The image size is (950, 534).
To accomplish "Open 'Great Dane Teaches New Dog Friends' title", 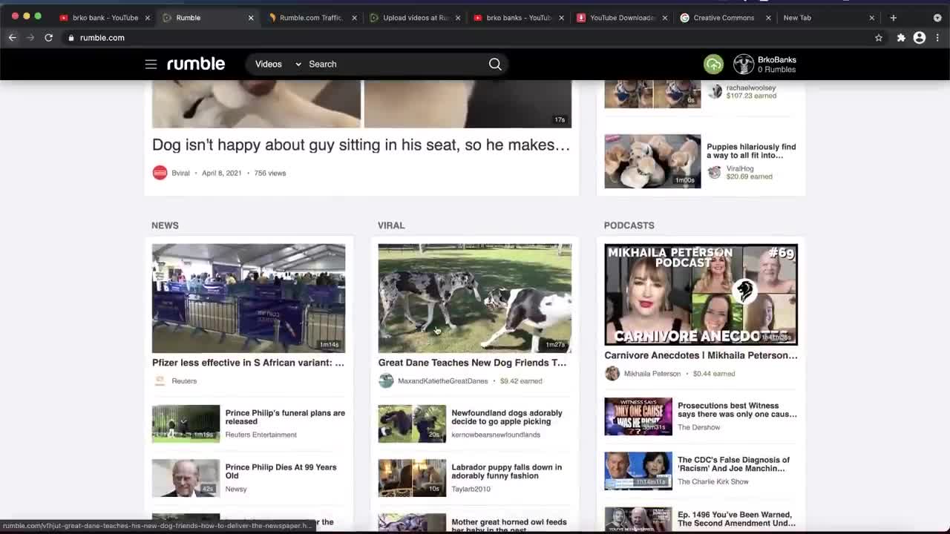I will tap(472, 363).
